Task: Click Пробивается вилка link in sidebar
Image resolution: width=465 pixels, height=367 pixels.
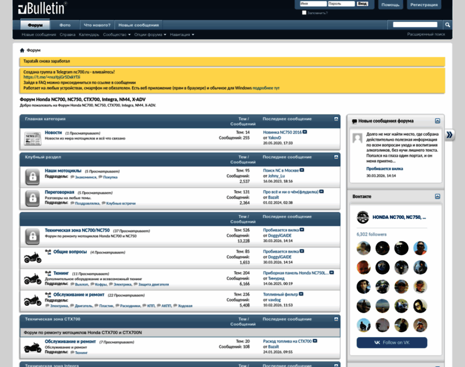Action: [x=384, y=169]
